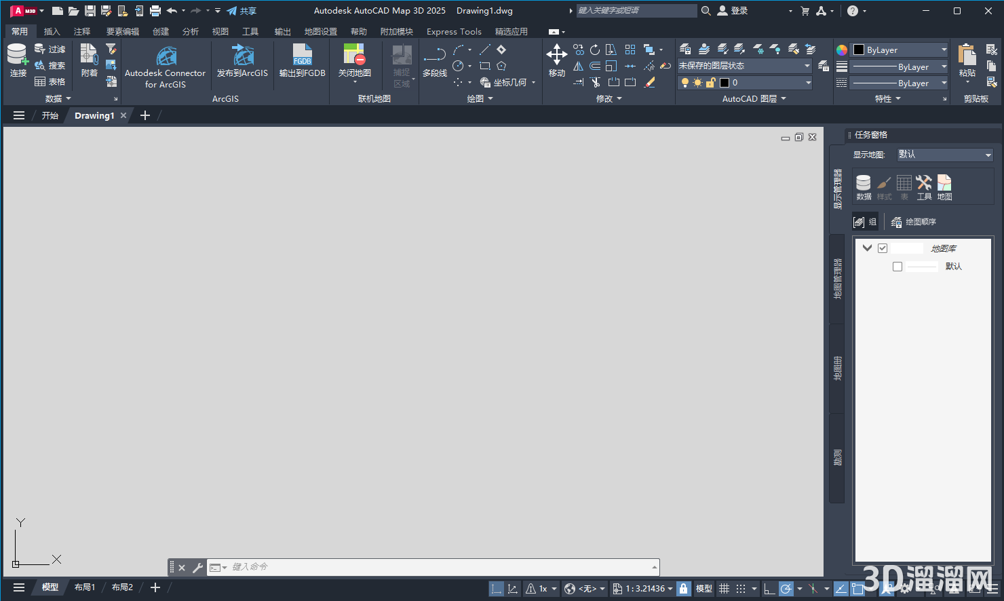Open the 显示地图 默认 dropdown
1004x601 pixels.
pyautogui.click(x=945, y=155)
